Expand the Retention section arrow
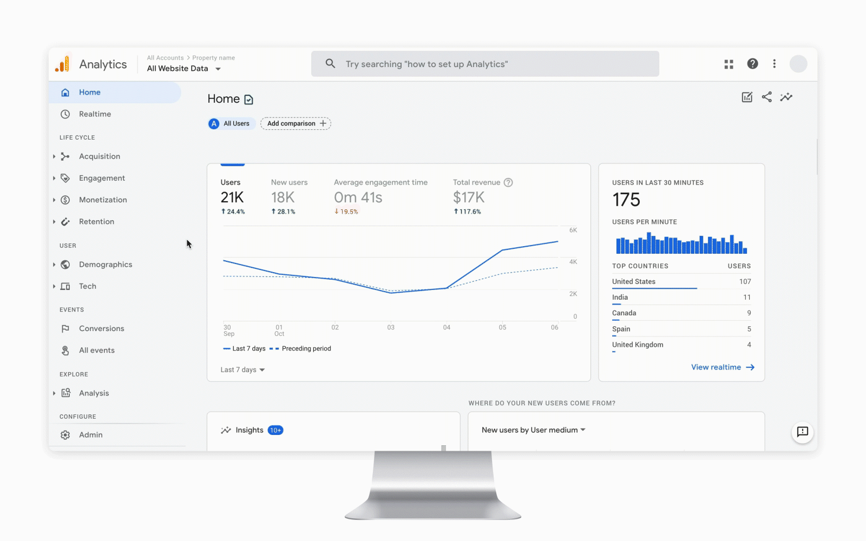The image size is (866, 541). point(54,221)
